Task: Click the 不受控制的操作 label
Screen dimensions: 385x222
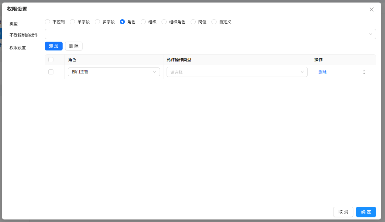Action: click(x=24, y=35)
